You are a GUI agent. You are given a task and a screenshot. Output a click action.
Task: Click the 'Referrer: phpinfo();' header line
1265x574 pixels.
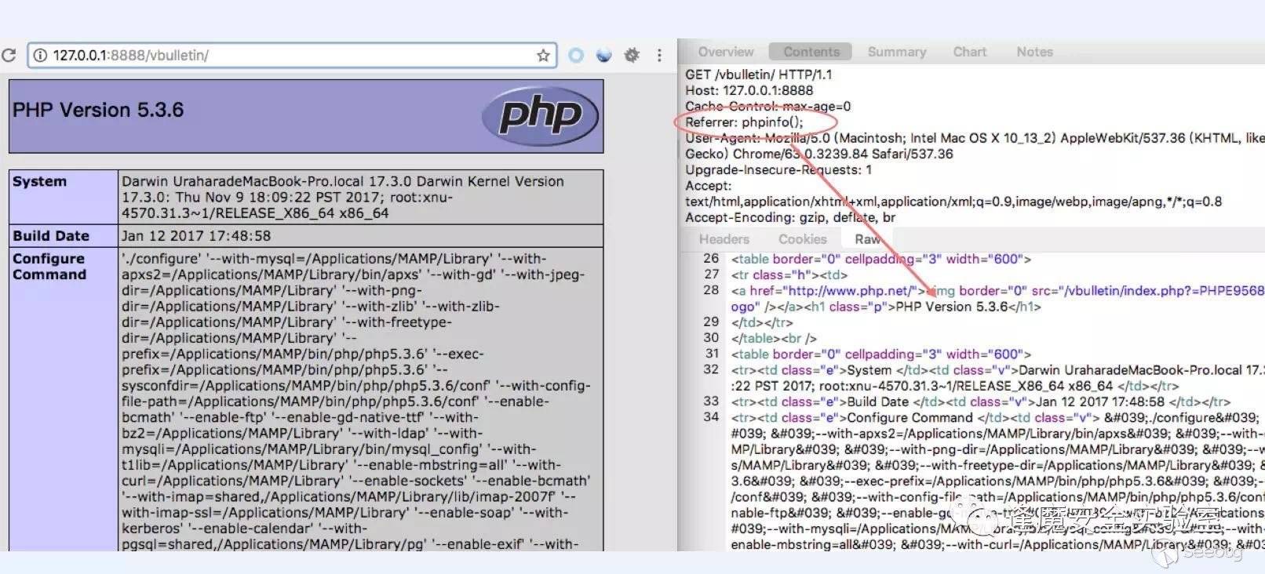(x=745, y=122)
